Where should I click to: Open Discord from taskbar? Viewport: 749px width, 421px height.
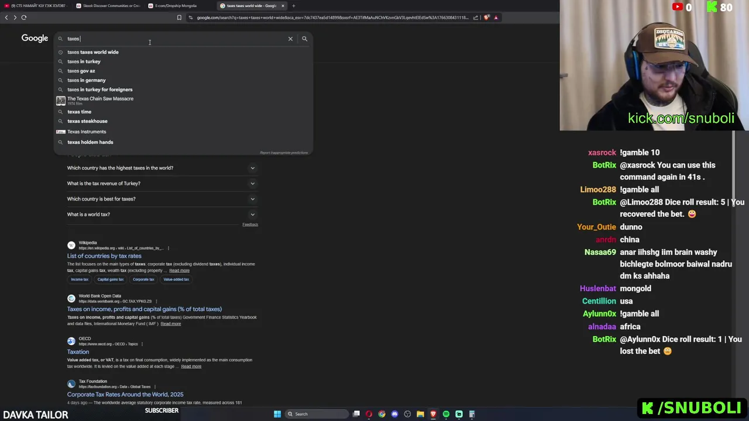[x=394, y=414]
